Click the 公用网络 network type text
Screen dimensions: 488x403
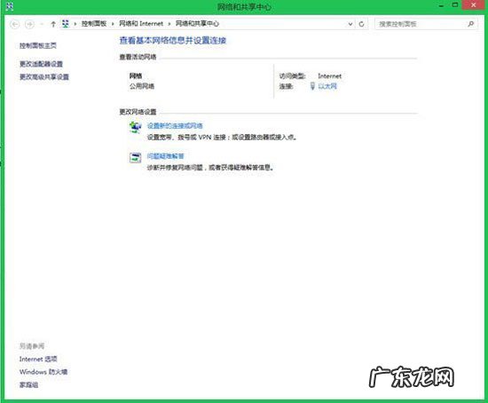142,86
